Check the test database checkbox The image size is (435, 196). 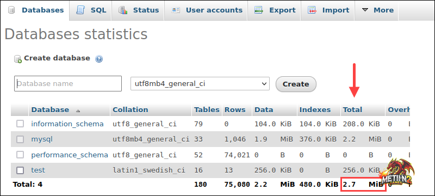(x=20, y=170)
